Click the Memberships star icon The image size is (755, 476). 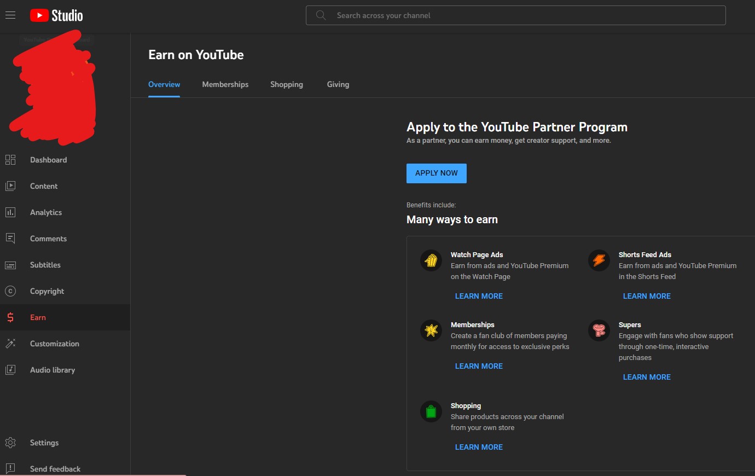coord(431,330)
